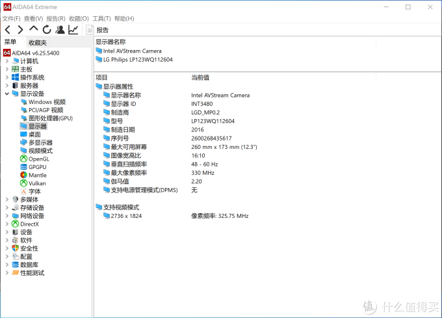The image size is (442, 318).
Task: Switch to the 菜单 tab
Action: coord(10,42)
